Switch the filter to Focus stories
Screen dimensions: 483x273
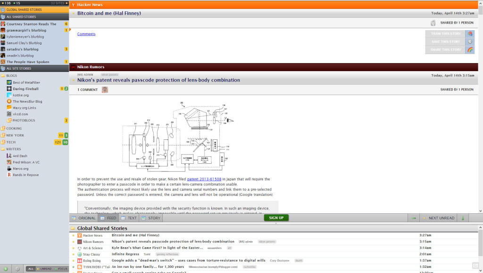pos(61,269)
